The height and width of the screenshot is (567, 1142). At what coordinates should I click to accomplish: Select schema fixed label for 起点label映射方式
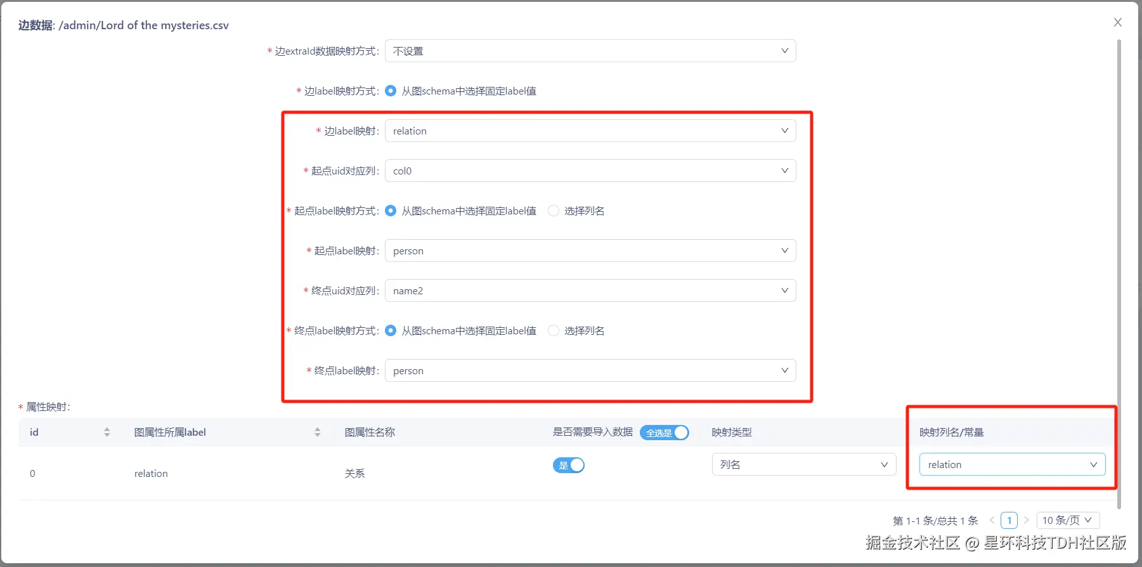click(391, 211)
